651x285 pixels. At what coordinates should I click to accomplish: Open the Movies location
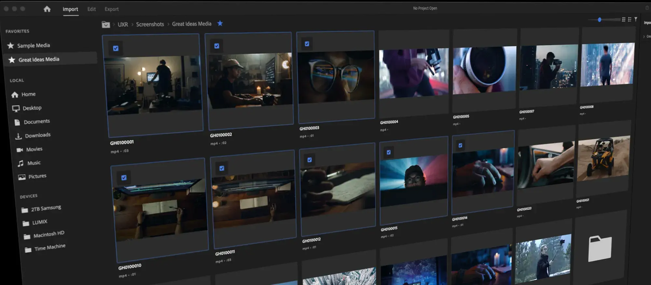coord(30,149)
